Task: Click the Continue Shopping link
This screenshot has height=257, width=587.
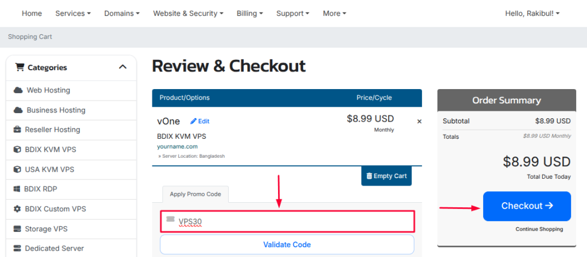Action: pyautogui.click(x=539, y=229)
